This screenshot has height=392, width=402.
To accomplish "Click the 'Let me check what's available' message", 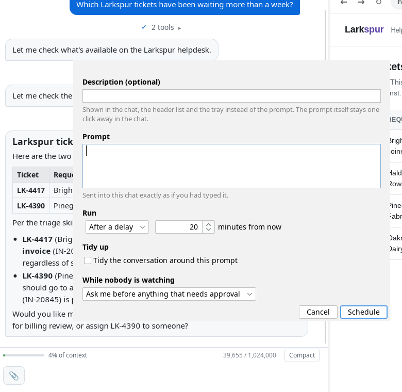I will point(112,50).
